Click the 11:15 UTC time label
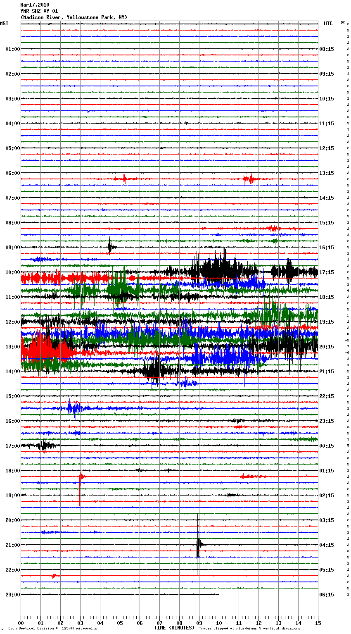The image size is (351, 634). click(x=327, y=124)
